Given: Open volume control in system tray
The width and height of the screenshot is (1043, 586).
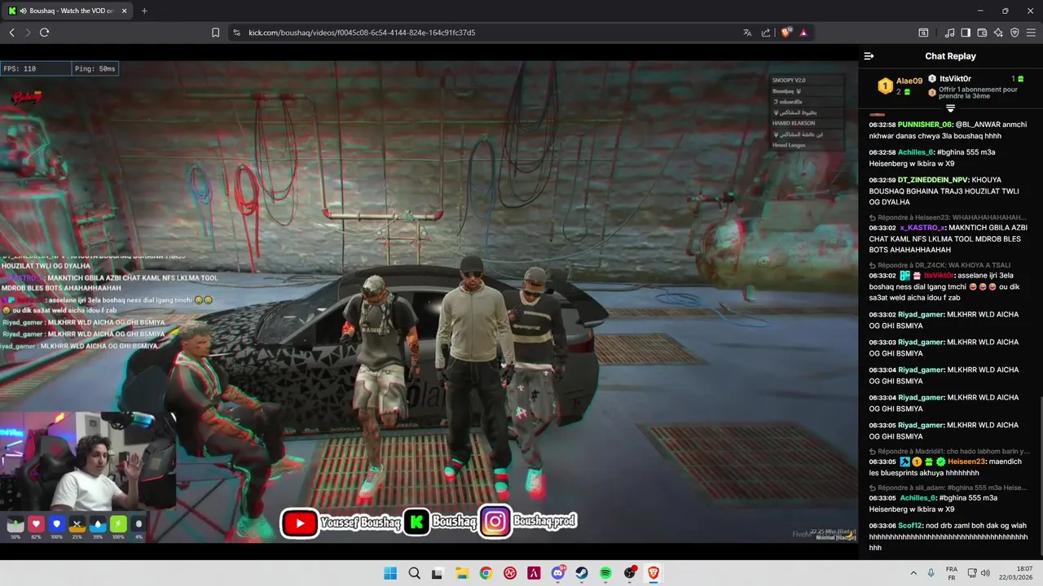Looking at the screenshot, I should pyautogui.click(x=985, y=574).
